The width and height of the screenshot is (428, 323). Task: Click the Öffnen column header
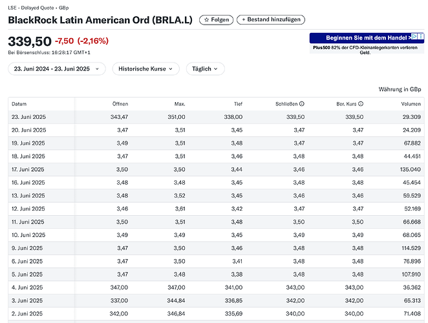pyautogui.click(x=120, y=104)
